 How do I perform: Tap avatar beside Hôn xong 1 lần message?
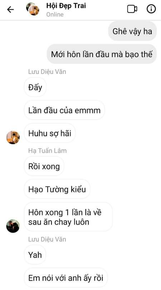13,226
